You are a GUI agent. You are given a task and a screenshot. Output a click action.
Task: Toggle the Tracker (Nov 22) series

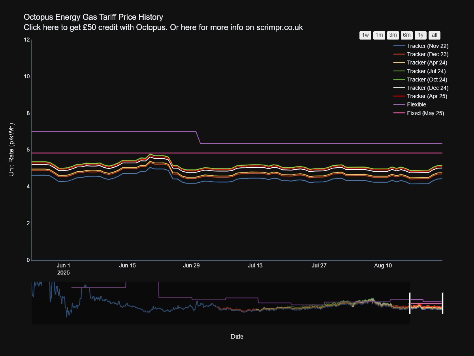pos(428,46)
